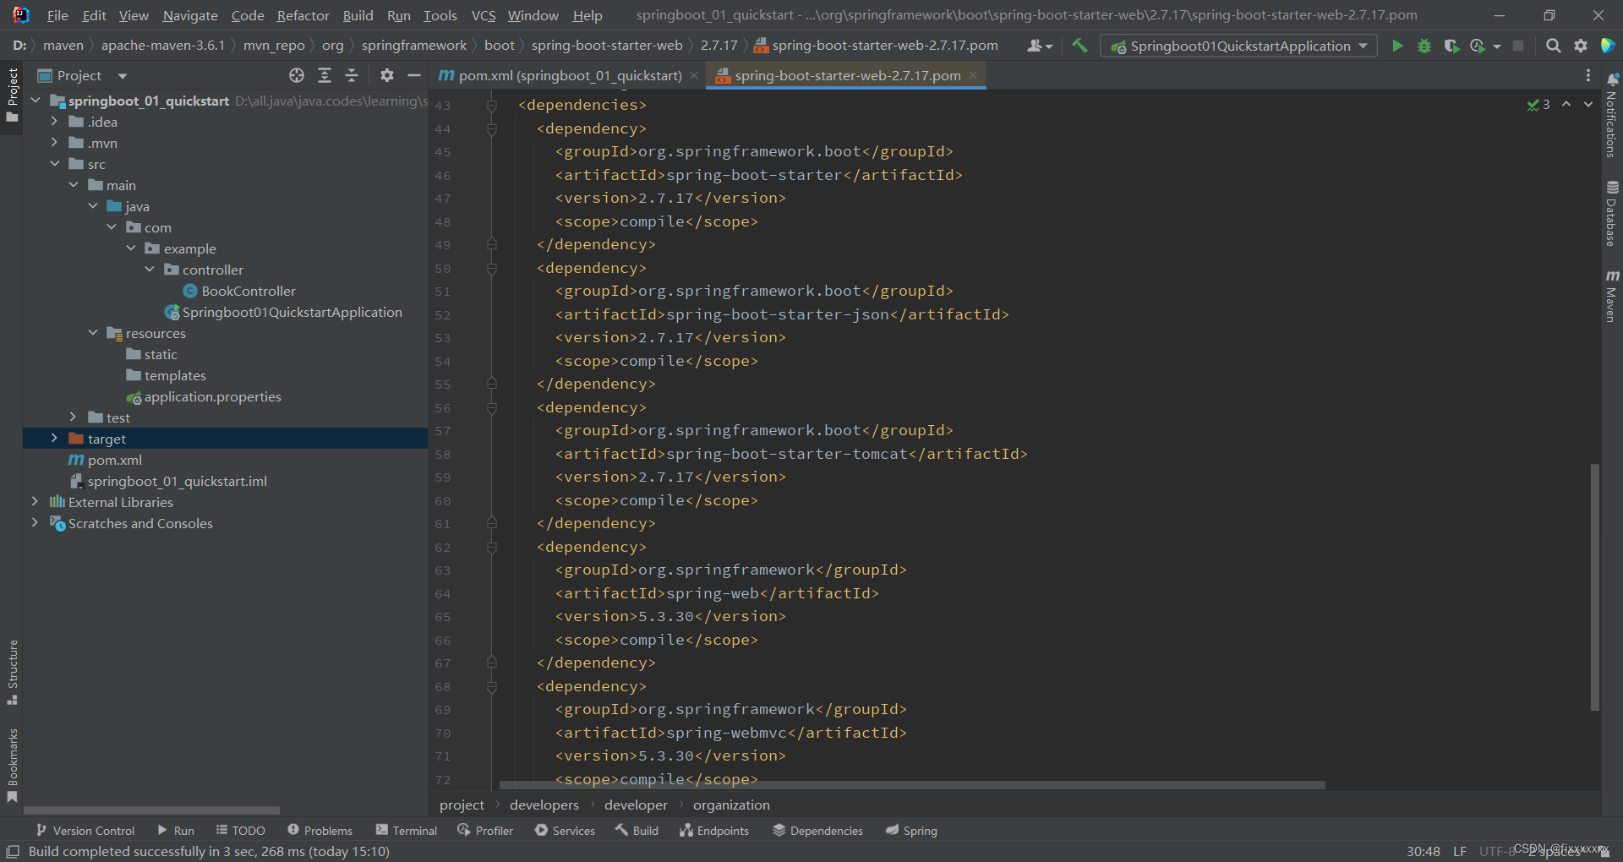Click the 'organization' breadcrumb at editor bottom
Viewport: 1623px width, 862px height.
tap(731, 805)
